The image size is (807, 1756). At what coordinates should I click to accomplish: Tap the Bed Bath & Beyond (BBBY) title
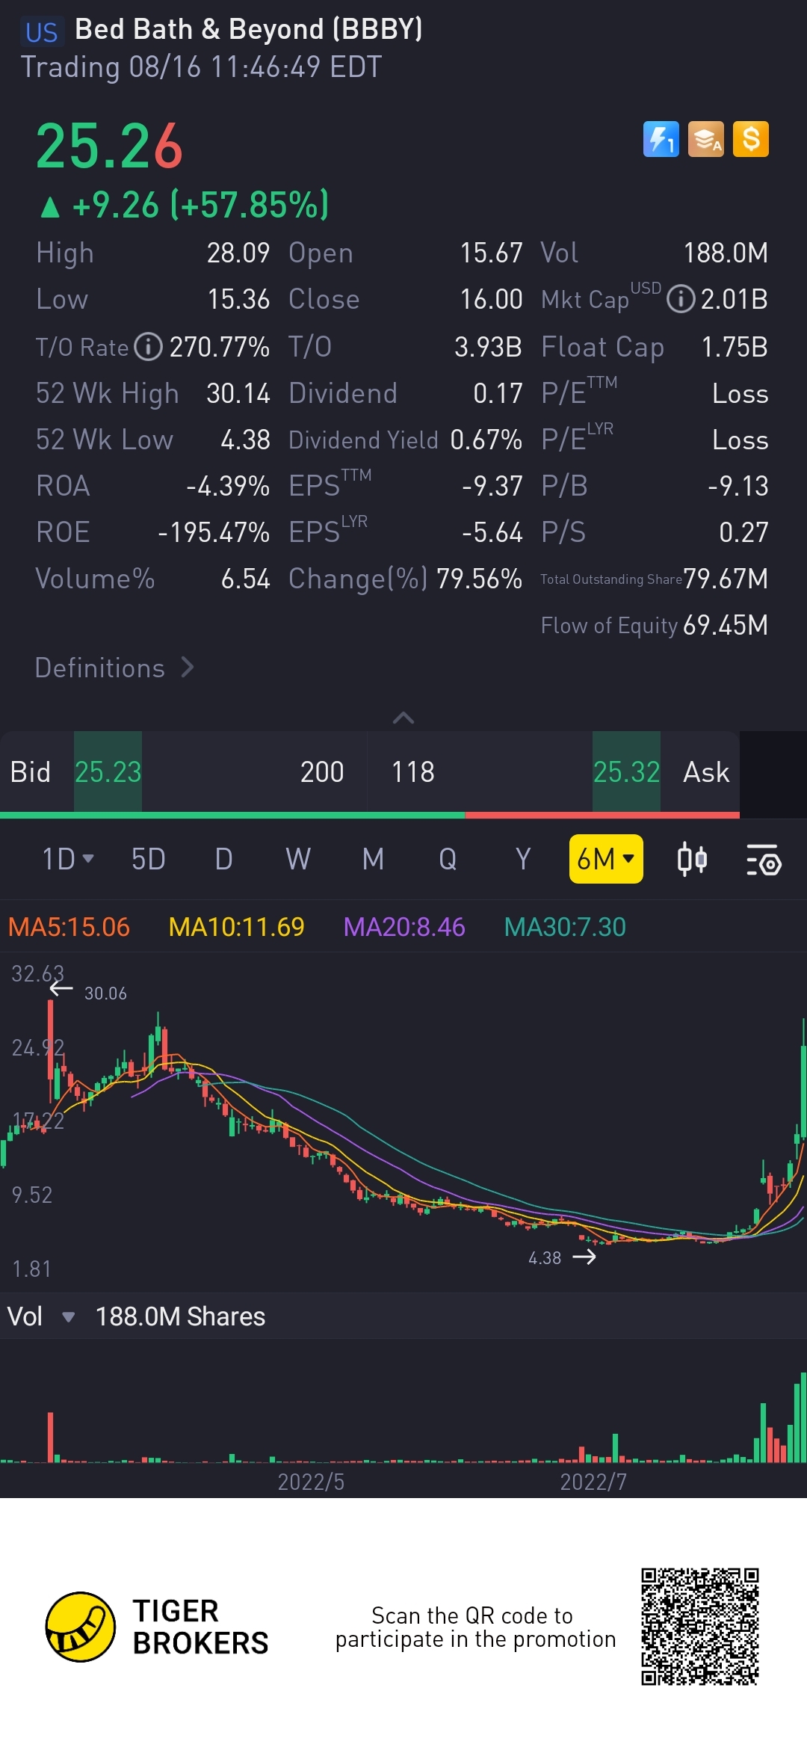[x=249, y=29]
